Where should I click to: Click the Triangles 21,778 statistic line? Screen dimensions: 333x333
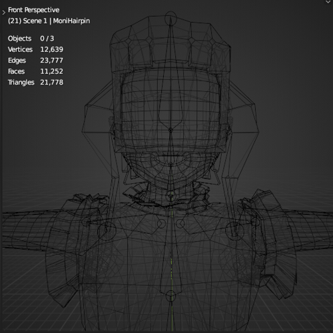35,83
